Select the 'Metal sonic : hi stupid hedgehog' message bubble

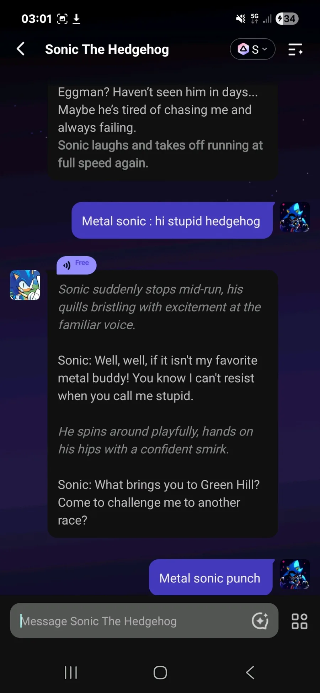[x=172, y=220]
